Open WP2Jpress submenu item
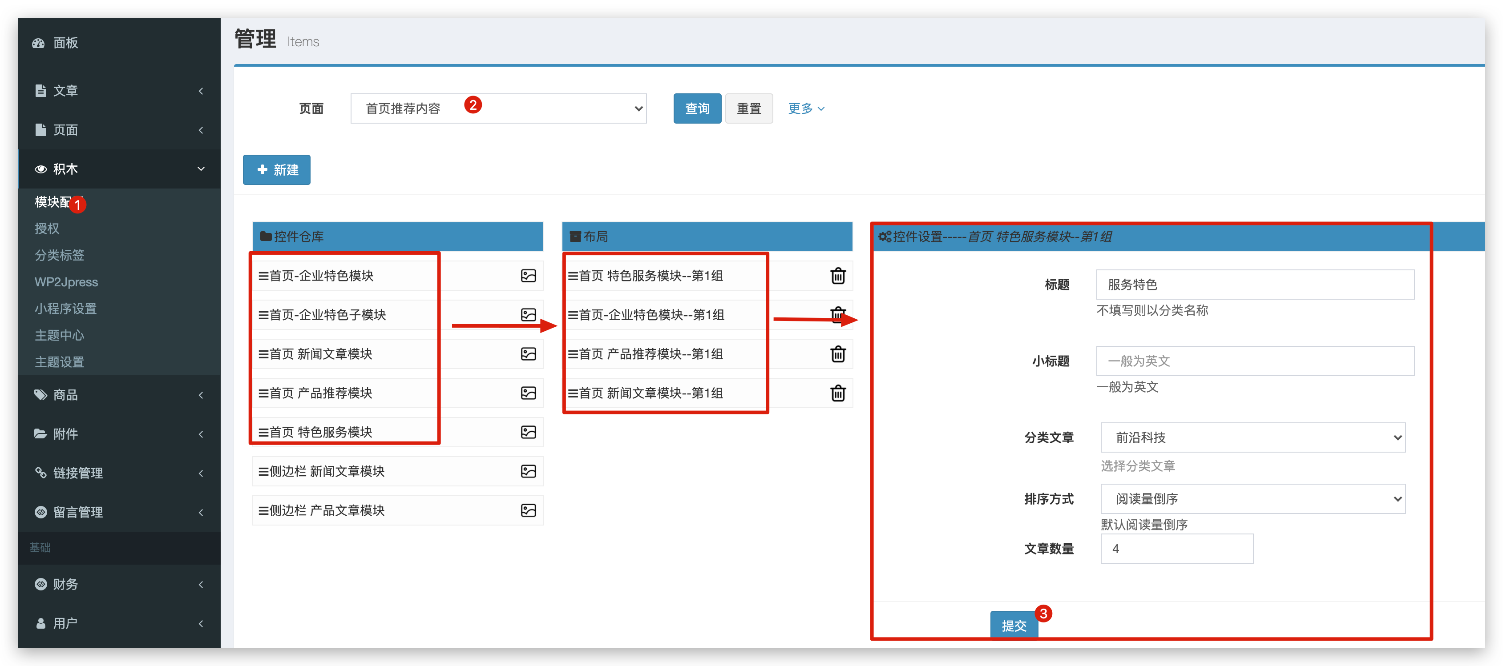 (66, 282)
